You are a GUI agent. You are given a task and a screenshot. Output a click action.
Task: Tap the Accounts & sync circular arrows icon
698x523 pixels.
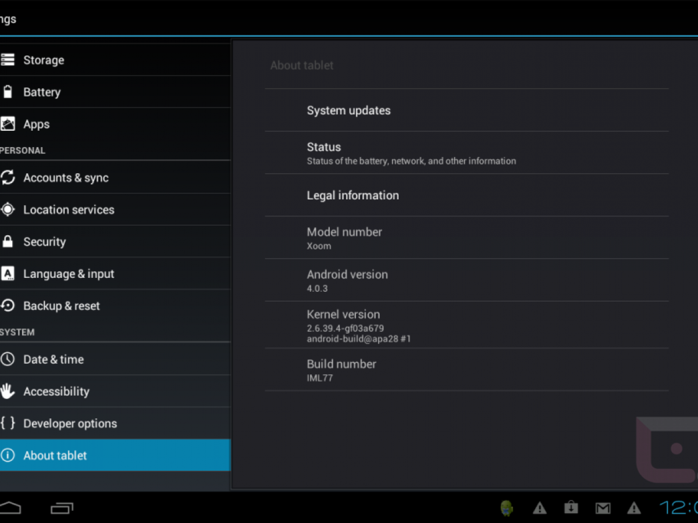tap(8, 178)
